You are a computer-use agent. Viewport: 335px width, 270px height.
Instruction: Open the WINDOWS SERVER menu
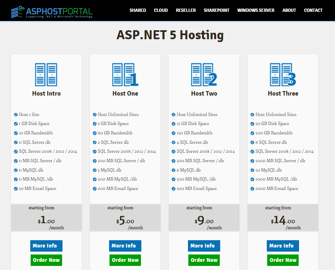(x=256, y=10)
